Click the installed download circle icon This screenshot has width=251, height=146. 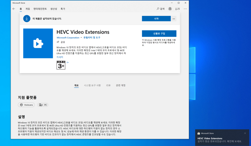pyautogui.click(x=27, y=18)
